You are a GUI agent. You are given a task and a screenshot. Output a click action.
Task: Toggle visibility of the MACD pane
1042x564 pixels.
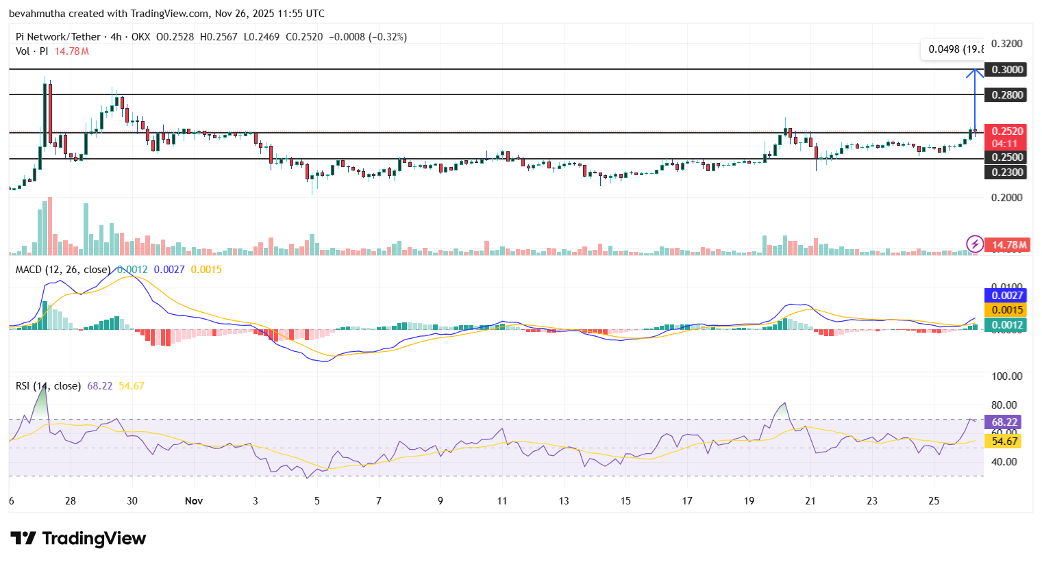click(x=60, y=270)
